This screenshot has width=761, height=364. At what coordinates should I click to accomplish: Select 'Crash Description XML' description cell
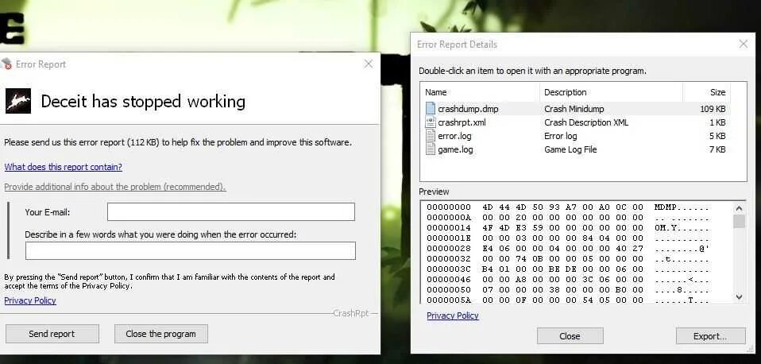point(586,122)
